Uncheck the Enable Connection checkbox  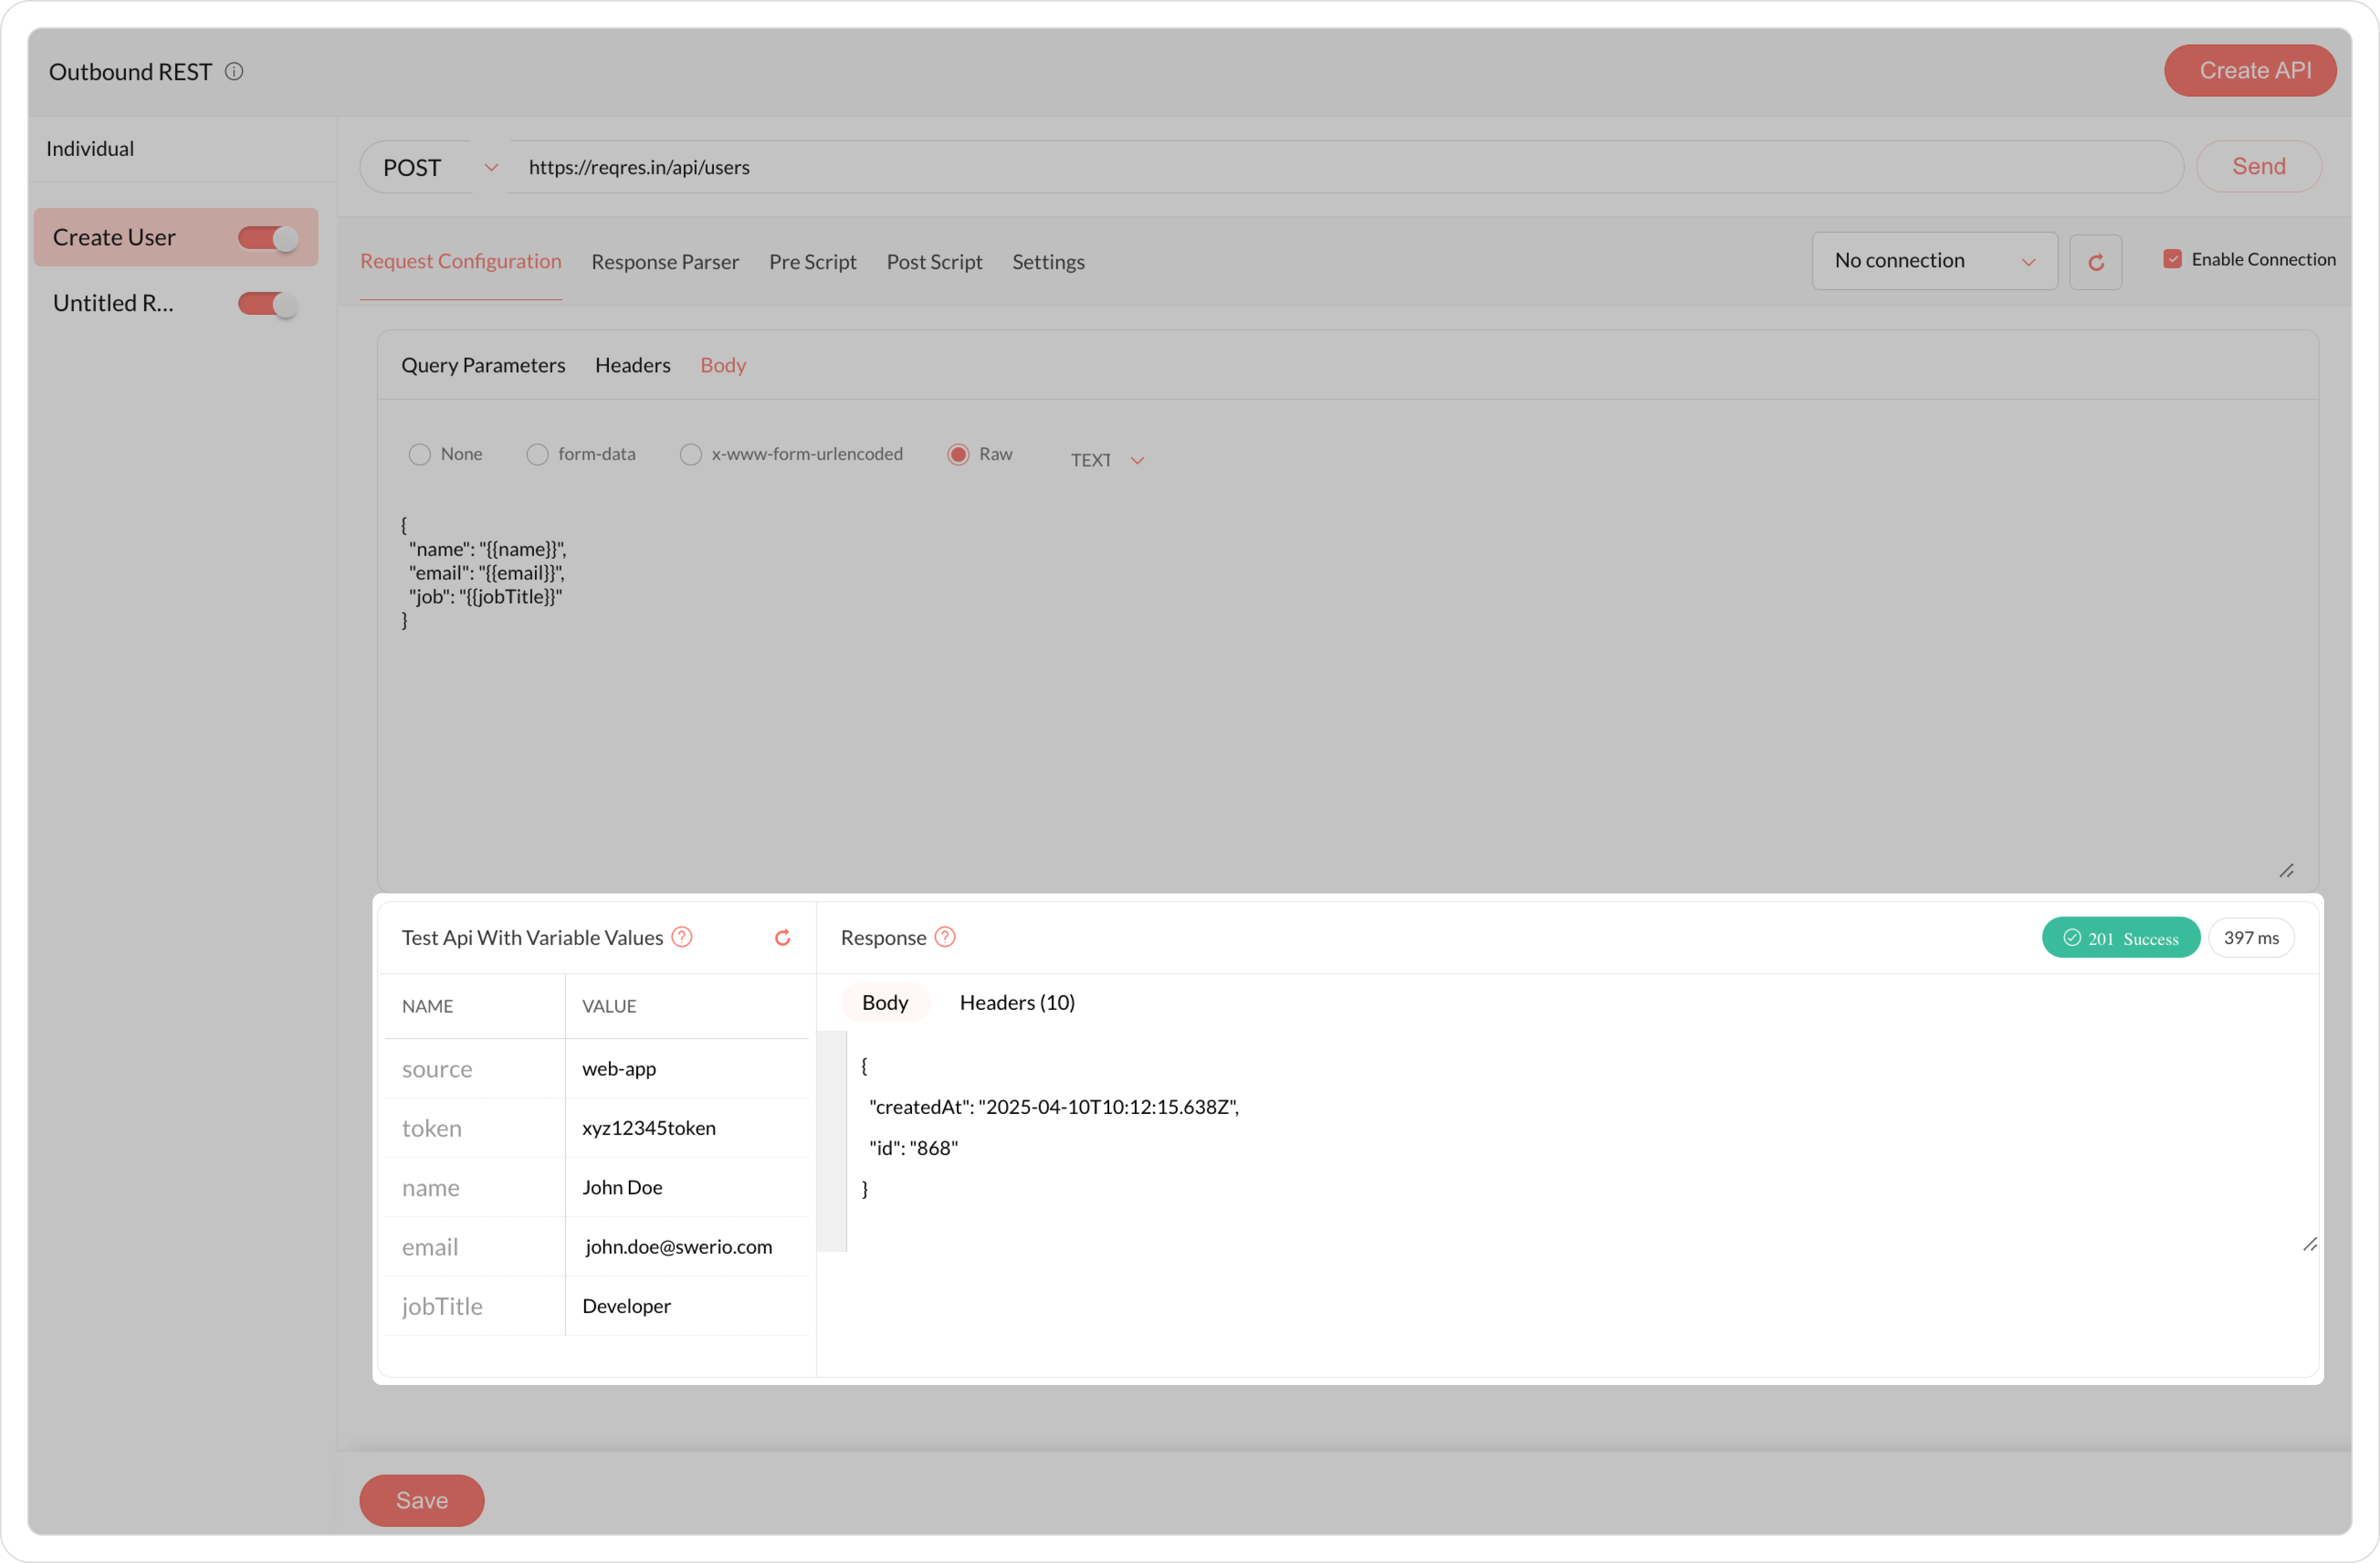click(2172, 259)
